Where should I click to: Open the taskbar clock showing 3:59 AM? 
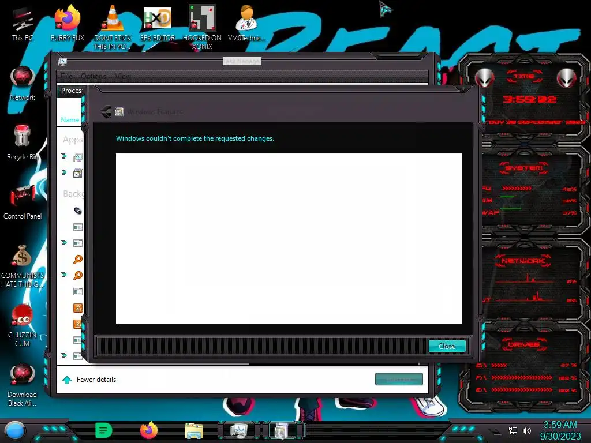(x=560, y=430)
